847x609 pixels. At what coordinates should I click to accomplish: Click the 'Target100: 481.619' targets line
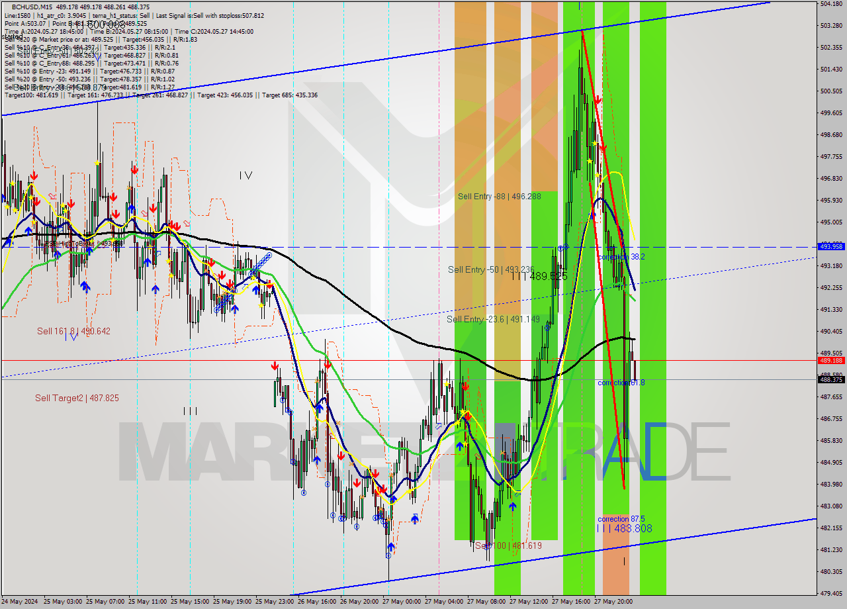pos(161,95)
